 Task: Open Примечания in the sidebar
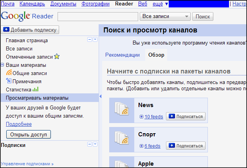[27, 81]
